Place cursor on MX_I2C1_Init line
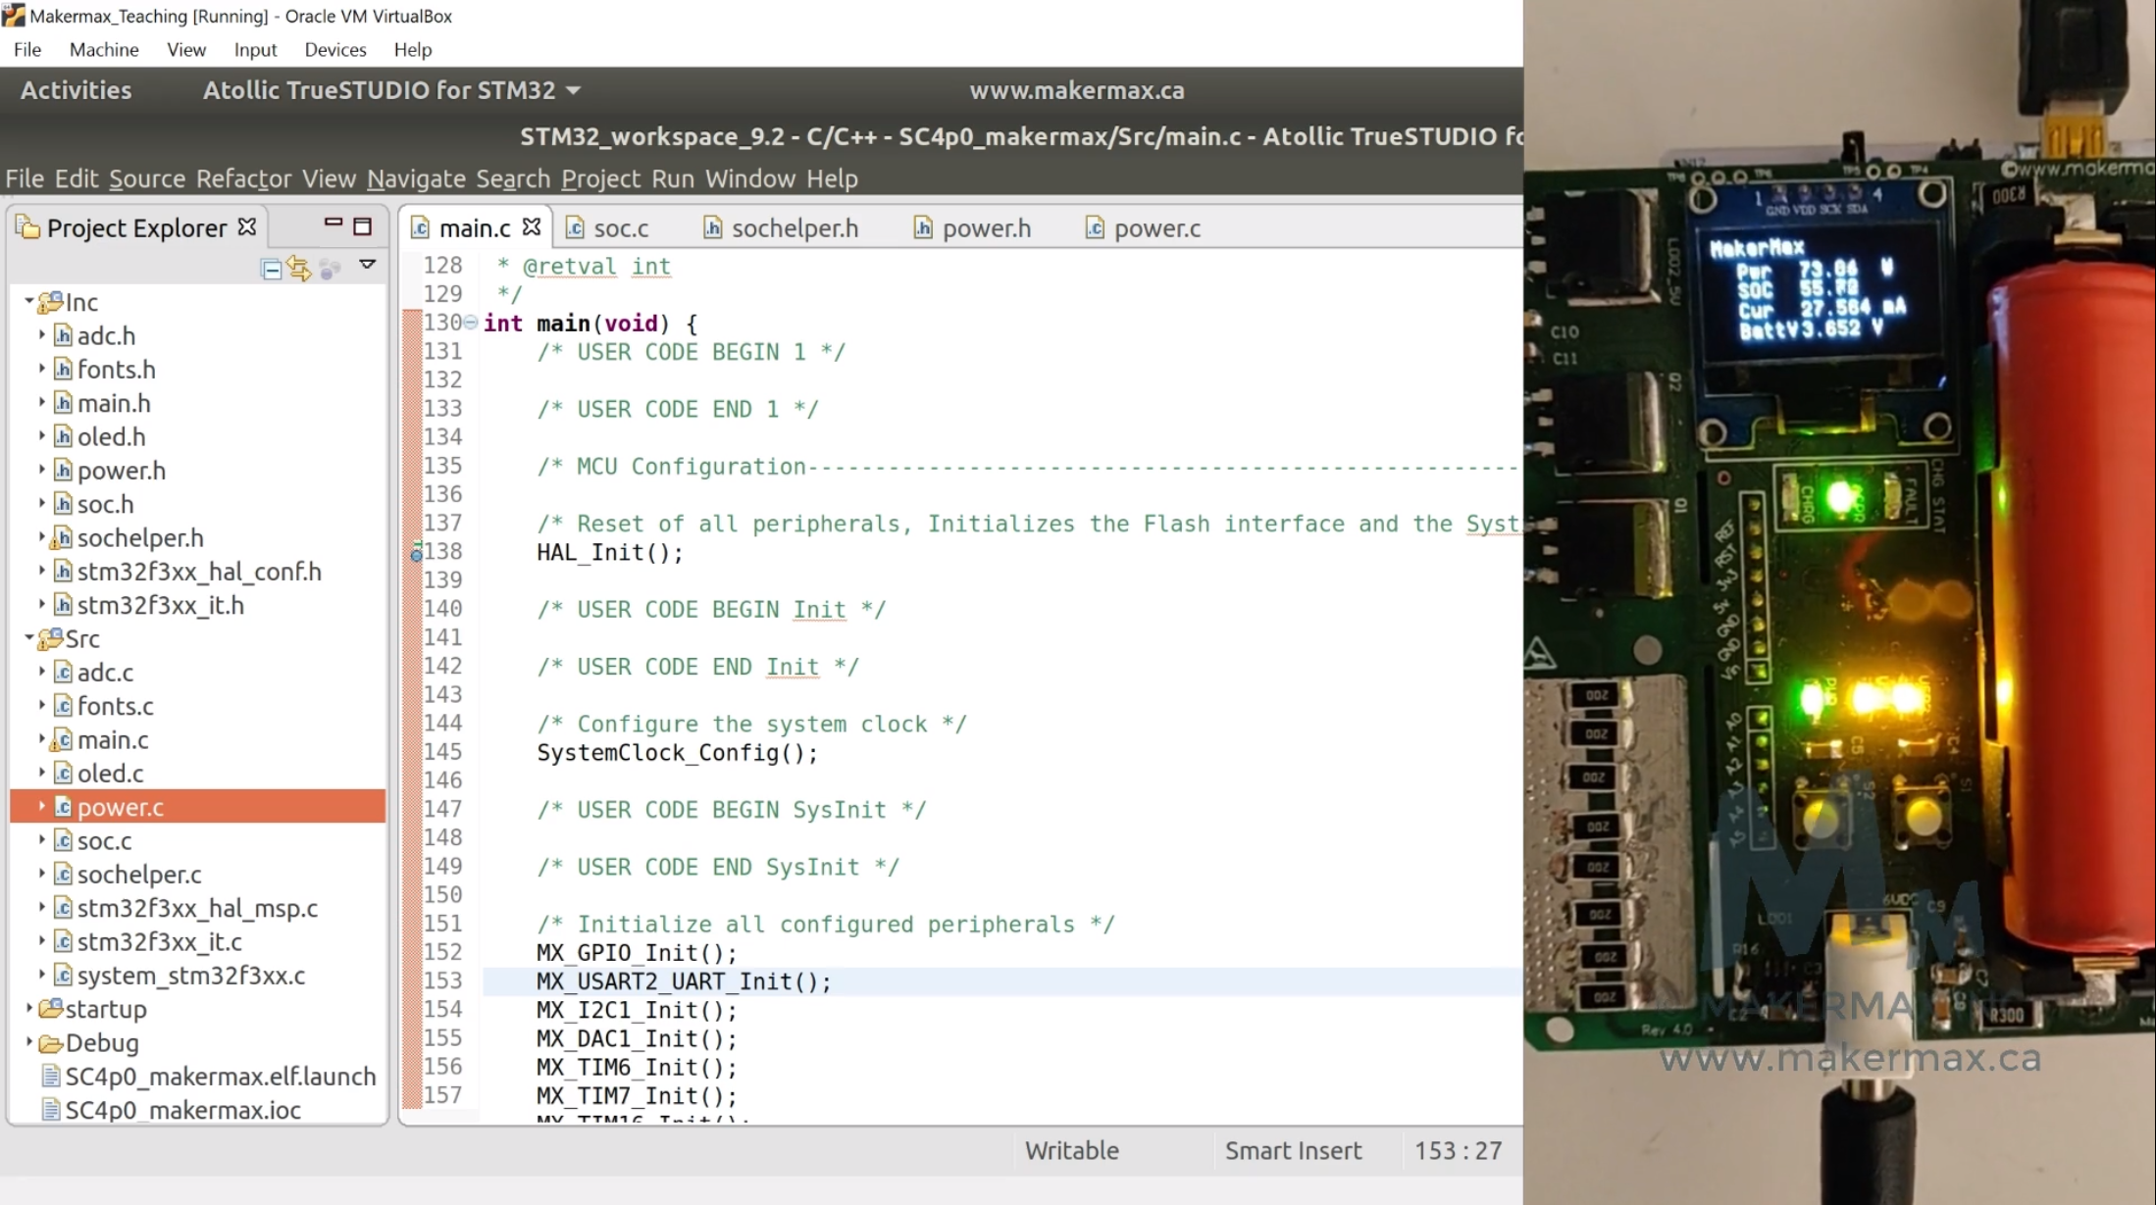 coord(637,1010)
